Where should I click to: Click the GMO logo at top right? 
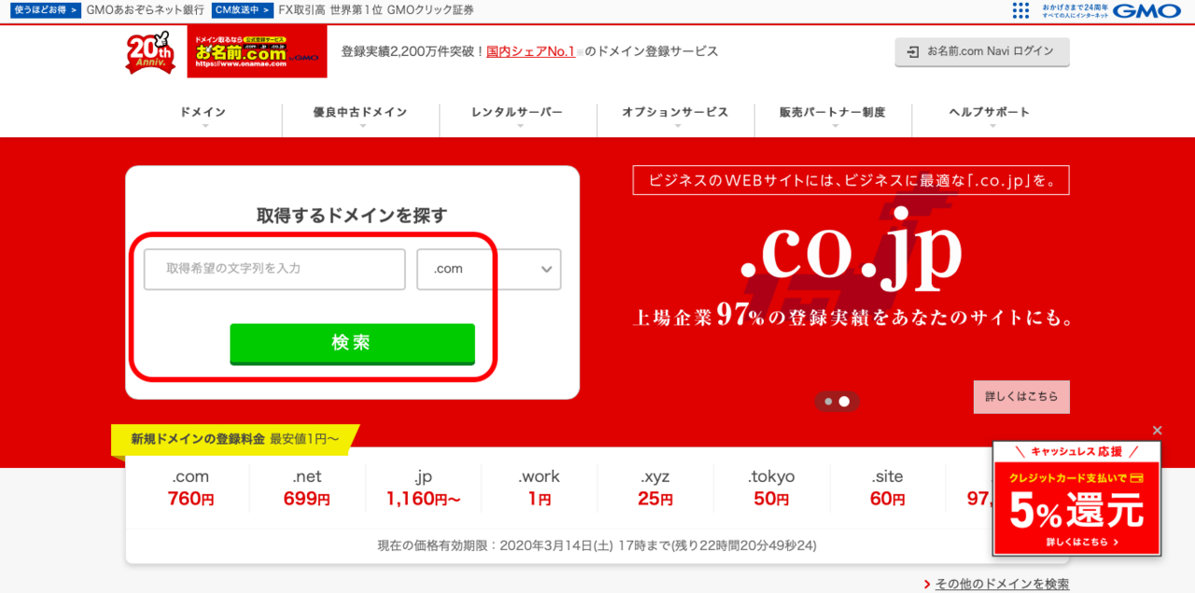pyautogui.click(x=1147, y=11)
